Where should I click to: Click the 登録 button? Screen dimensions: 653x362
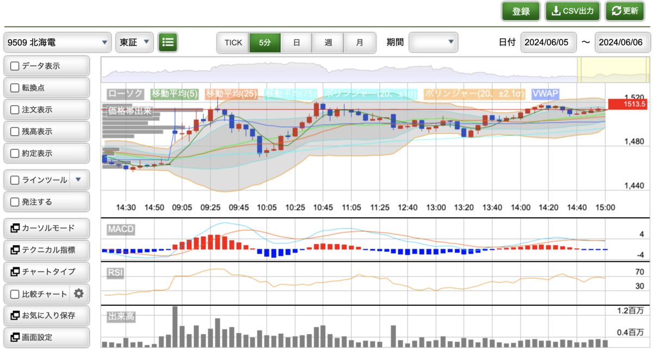coord(521,11)
